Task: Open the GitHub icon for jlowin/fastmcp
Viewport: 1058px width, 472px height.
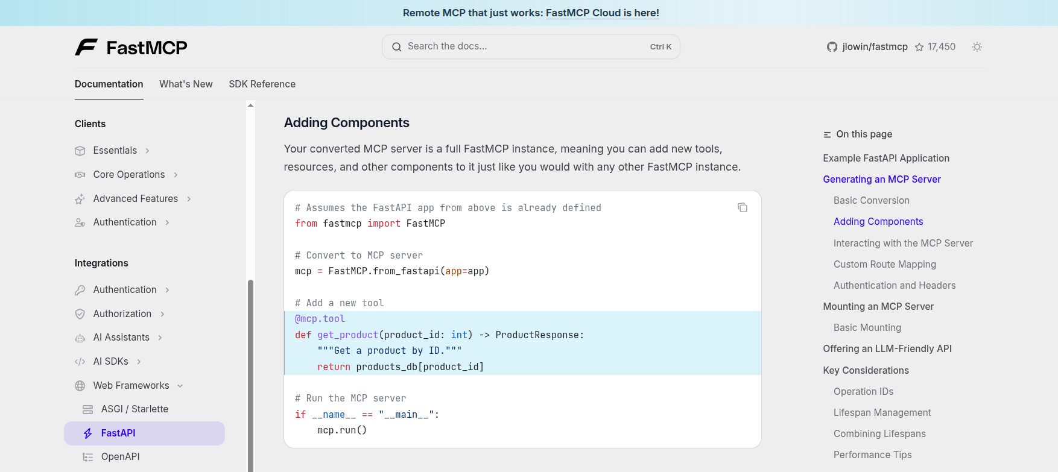Action: click(832, 47)
